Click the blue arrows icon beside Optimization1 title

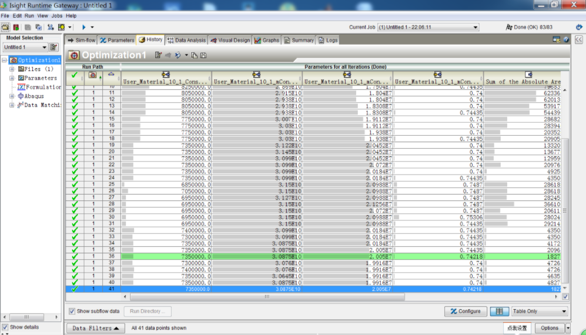tap(178, 55)
